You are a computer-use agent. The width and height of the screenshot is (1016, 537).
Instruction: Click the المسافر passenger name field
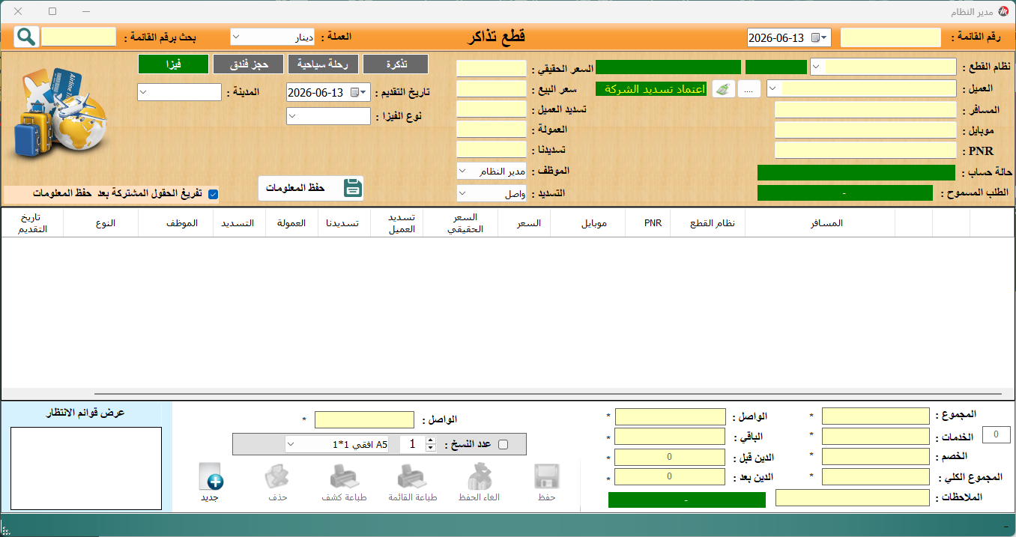[865, 110]
